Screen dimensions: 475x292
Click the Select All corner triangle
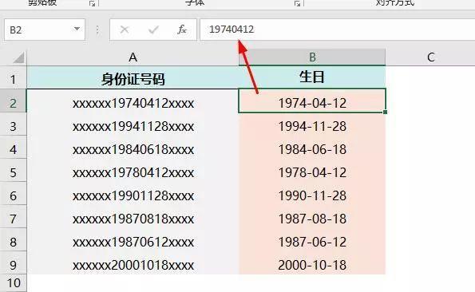[18, 57]
